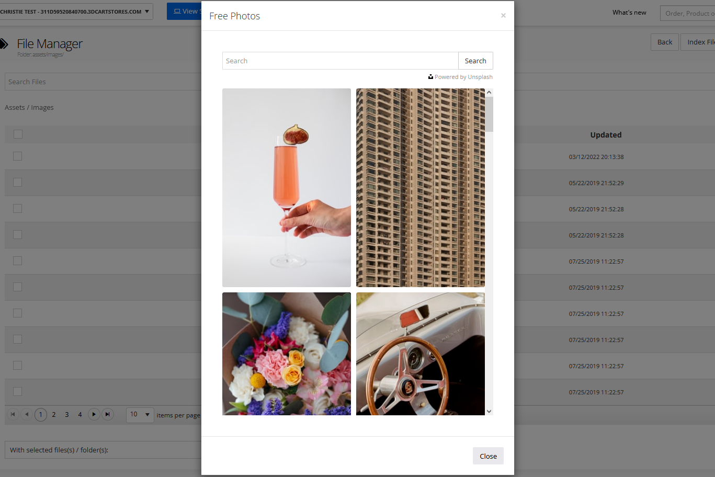The width and height of the screenshot is (715, 477).
Task: Click the scrollbar up arrow in photo list
Action: click(x=489, y=92)
